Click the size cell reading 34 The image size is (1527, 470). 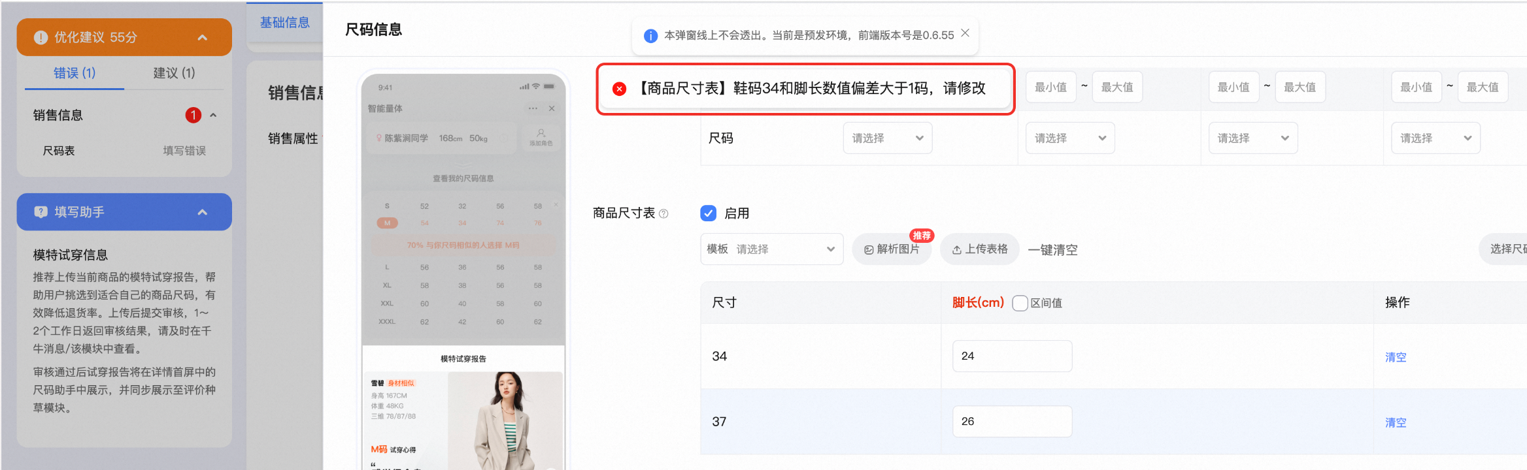tap(720, 356)
